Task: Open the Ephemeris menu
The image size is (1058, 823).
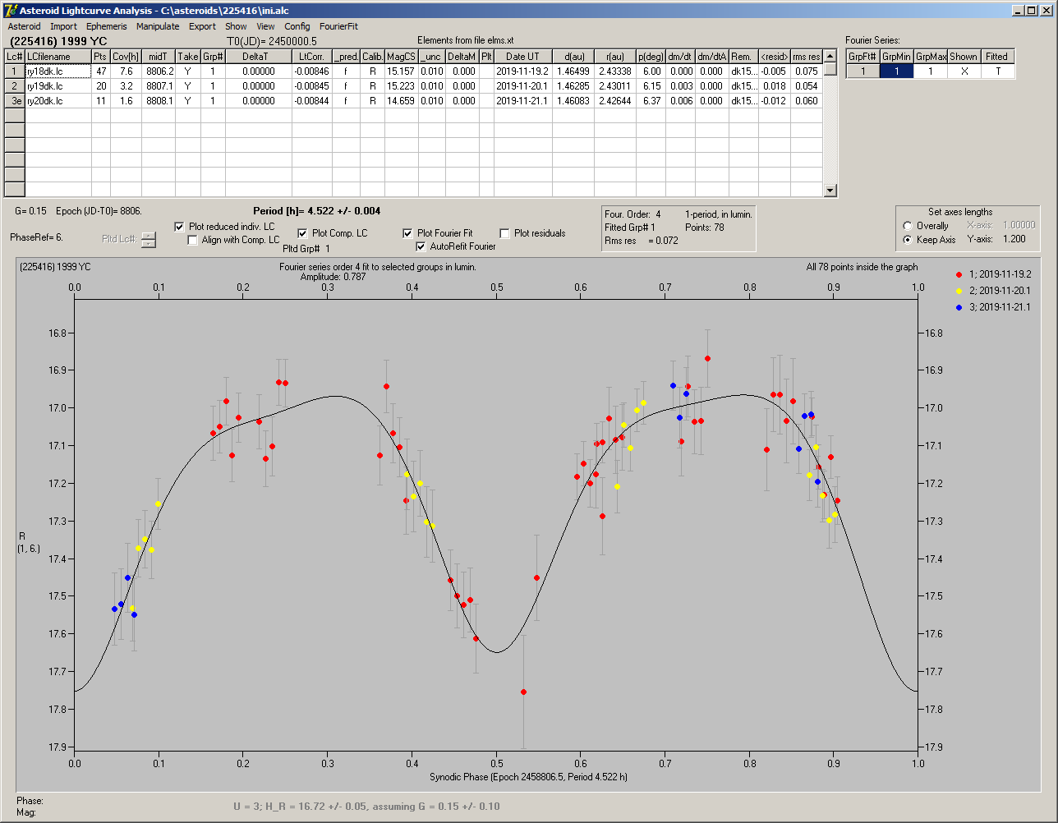Action: (107, 26)
